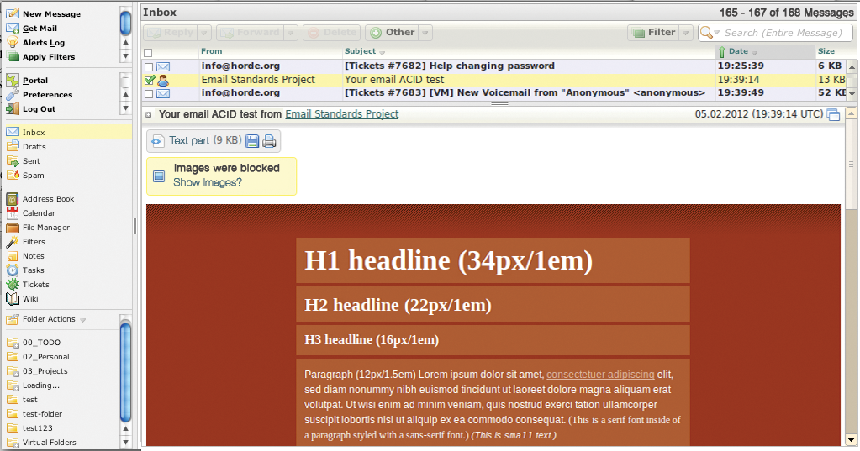Open the Tasks clock icon
The height and width of the screenshot is (451, 860).
pyautogui.click(x=13, y=270)
